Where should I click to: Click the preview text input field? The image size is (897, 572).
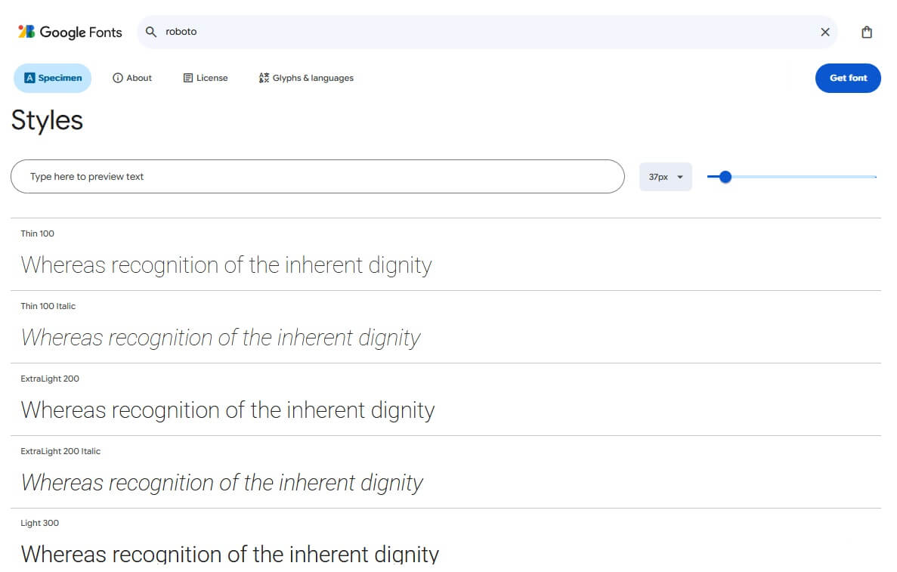[317, 177]
